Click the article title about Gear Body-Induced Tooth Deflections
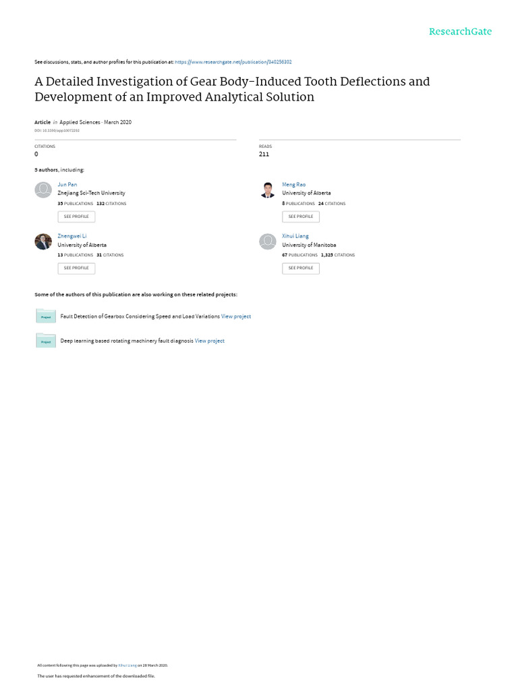The image size is (518, 691). click(x=232, y=89)
